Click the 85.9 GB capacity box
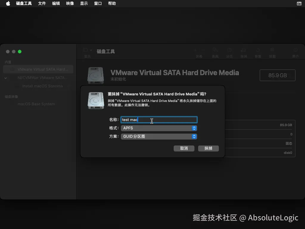The image size is (305, 229). click(x=278, y=75)
